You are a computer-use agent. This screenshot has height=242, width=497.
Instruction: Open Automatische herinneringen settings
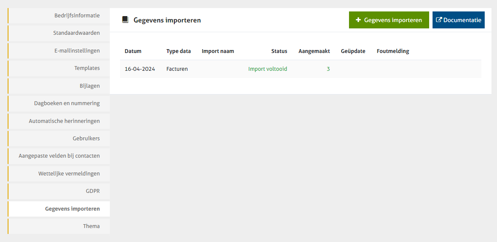pos(64,121)
